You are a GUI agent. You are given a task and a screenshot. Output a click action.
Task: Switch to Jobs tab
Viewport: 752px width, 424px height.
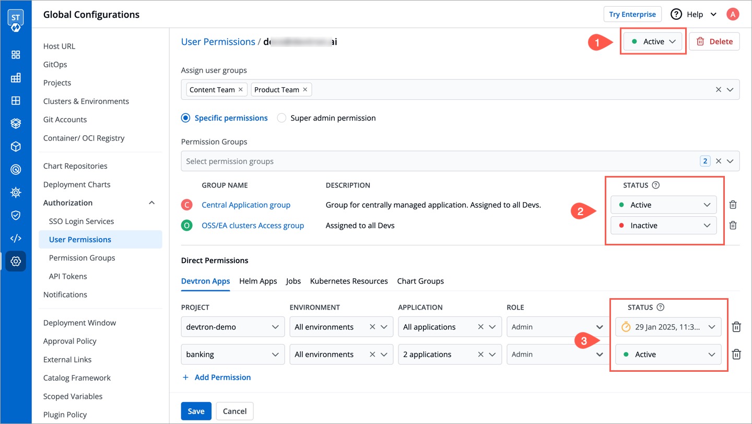pyautogui.click(x=293, y=281)
